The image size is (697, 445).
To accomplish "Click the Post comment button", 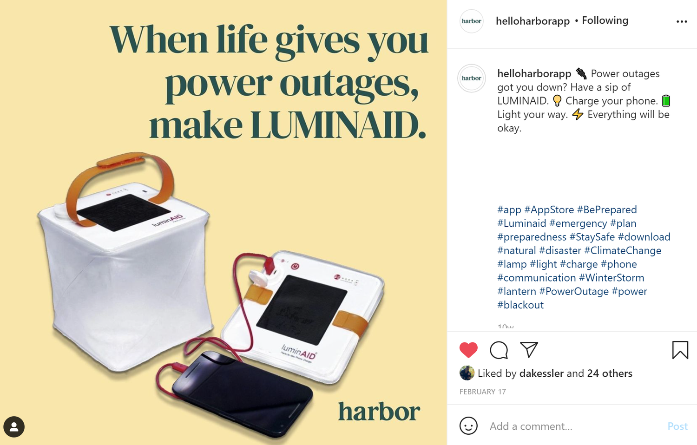I will pyautogui.click(x=677, y=426).
